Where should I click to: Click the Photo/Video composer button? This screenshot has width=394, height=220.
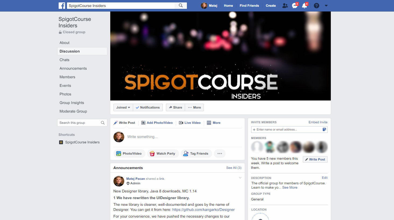[x=129, y=154]
